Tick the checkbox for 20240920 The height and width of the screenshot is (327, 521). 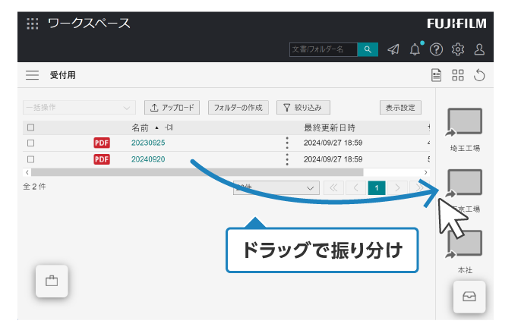[31, 159]
